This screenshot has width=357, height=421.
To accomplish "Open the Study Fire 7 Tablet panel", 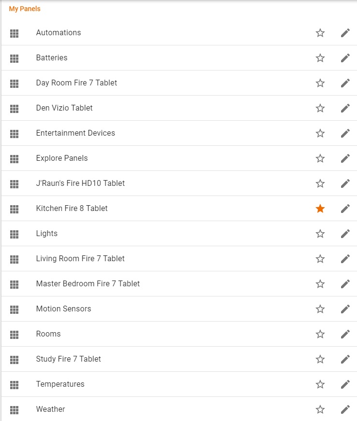I will 68,359.
